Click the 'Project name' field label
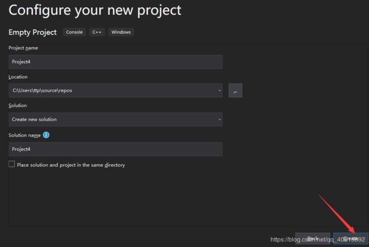The image size is (369, 247). point(23,48)
